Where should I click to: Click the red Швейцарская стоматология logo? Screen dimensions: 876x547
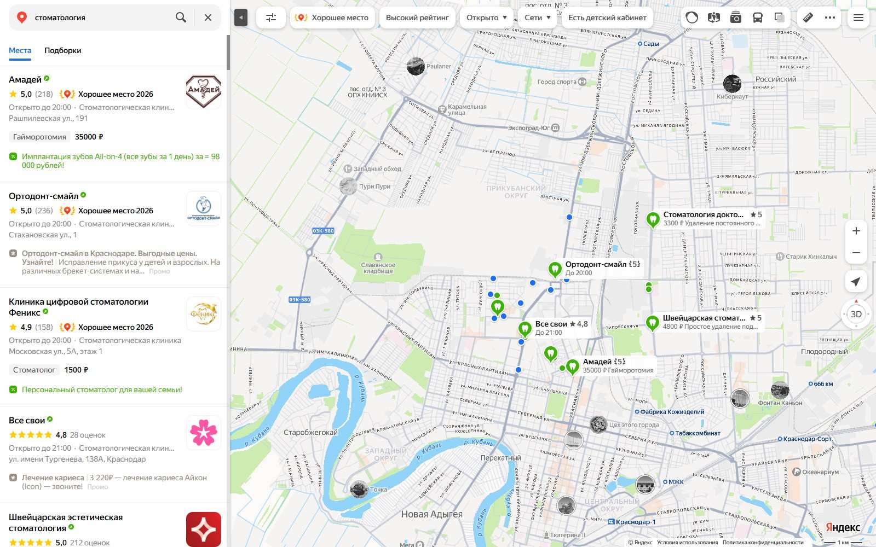click(x=204, y=529)
